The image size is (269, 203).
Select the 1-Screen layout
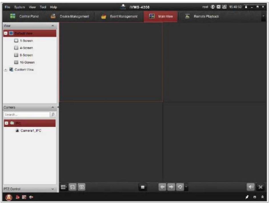[x=26, y=41]
